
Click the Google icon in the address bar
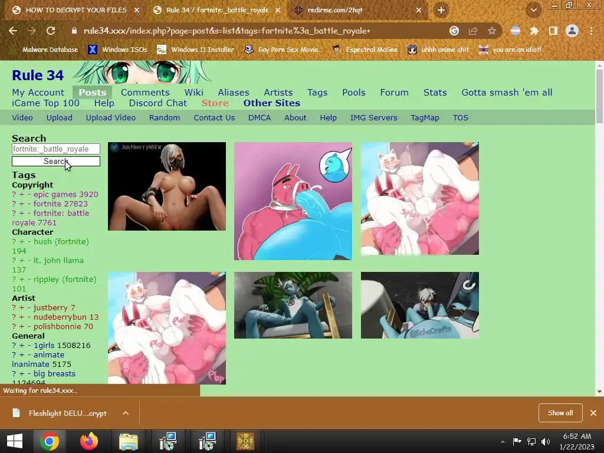click(454, 31)
